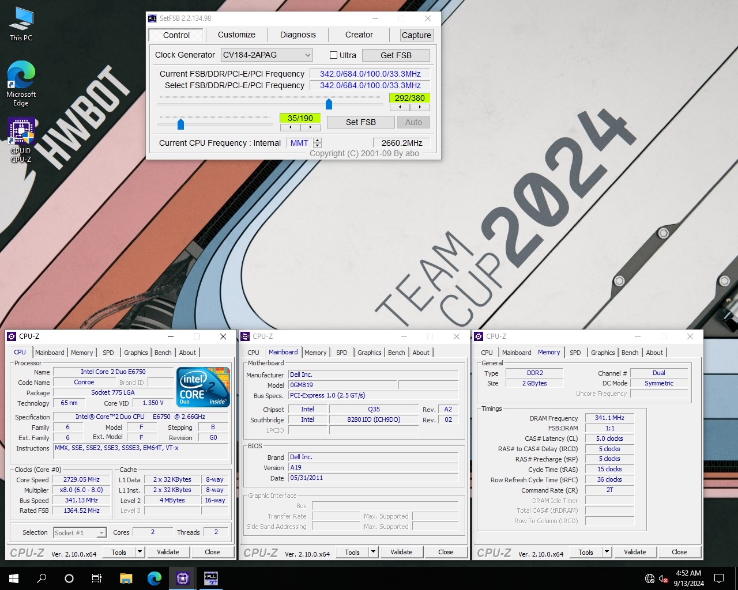Increase the 292/380 value with right arrow

[420, 107]
